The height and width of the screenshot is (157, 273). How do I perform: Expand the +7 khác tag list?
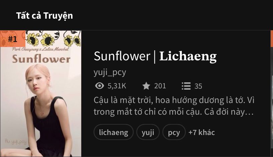(x=201, y=132)
